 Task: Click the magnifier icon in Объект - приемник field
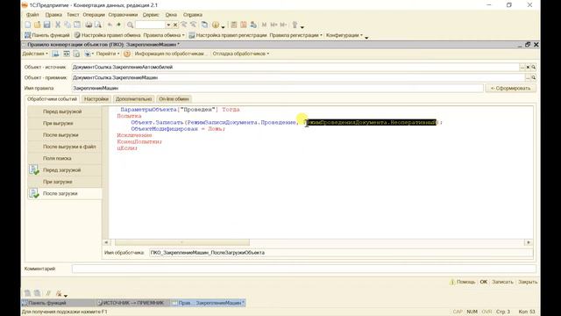coord(534,77)
